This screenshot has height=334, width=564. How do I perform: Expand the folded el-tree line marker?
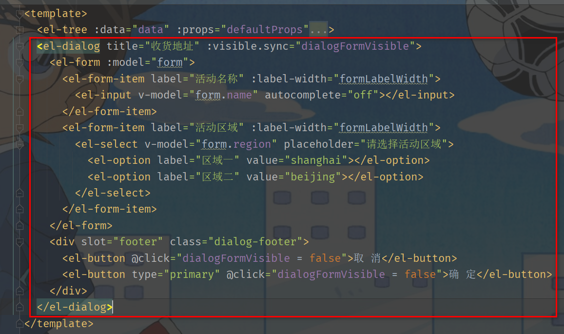(19, 30)
